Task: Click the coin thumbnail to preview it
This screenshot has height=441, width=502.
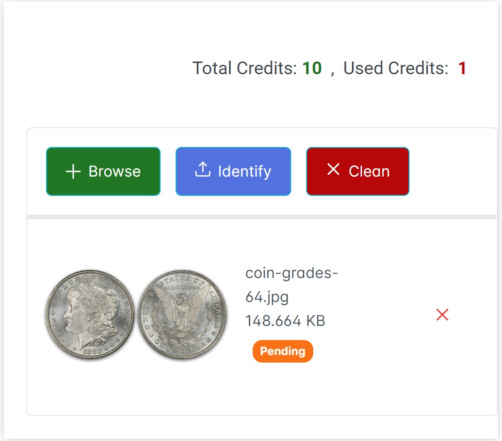Action: click(x=136, y=315)
